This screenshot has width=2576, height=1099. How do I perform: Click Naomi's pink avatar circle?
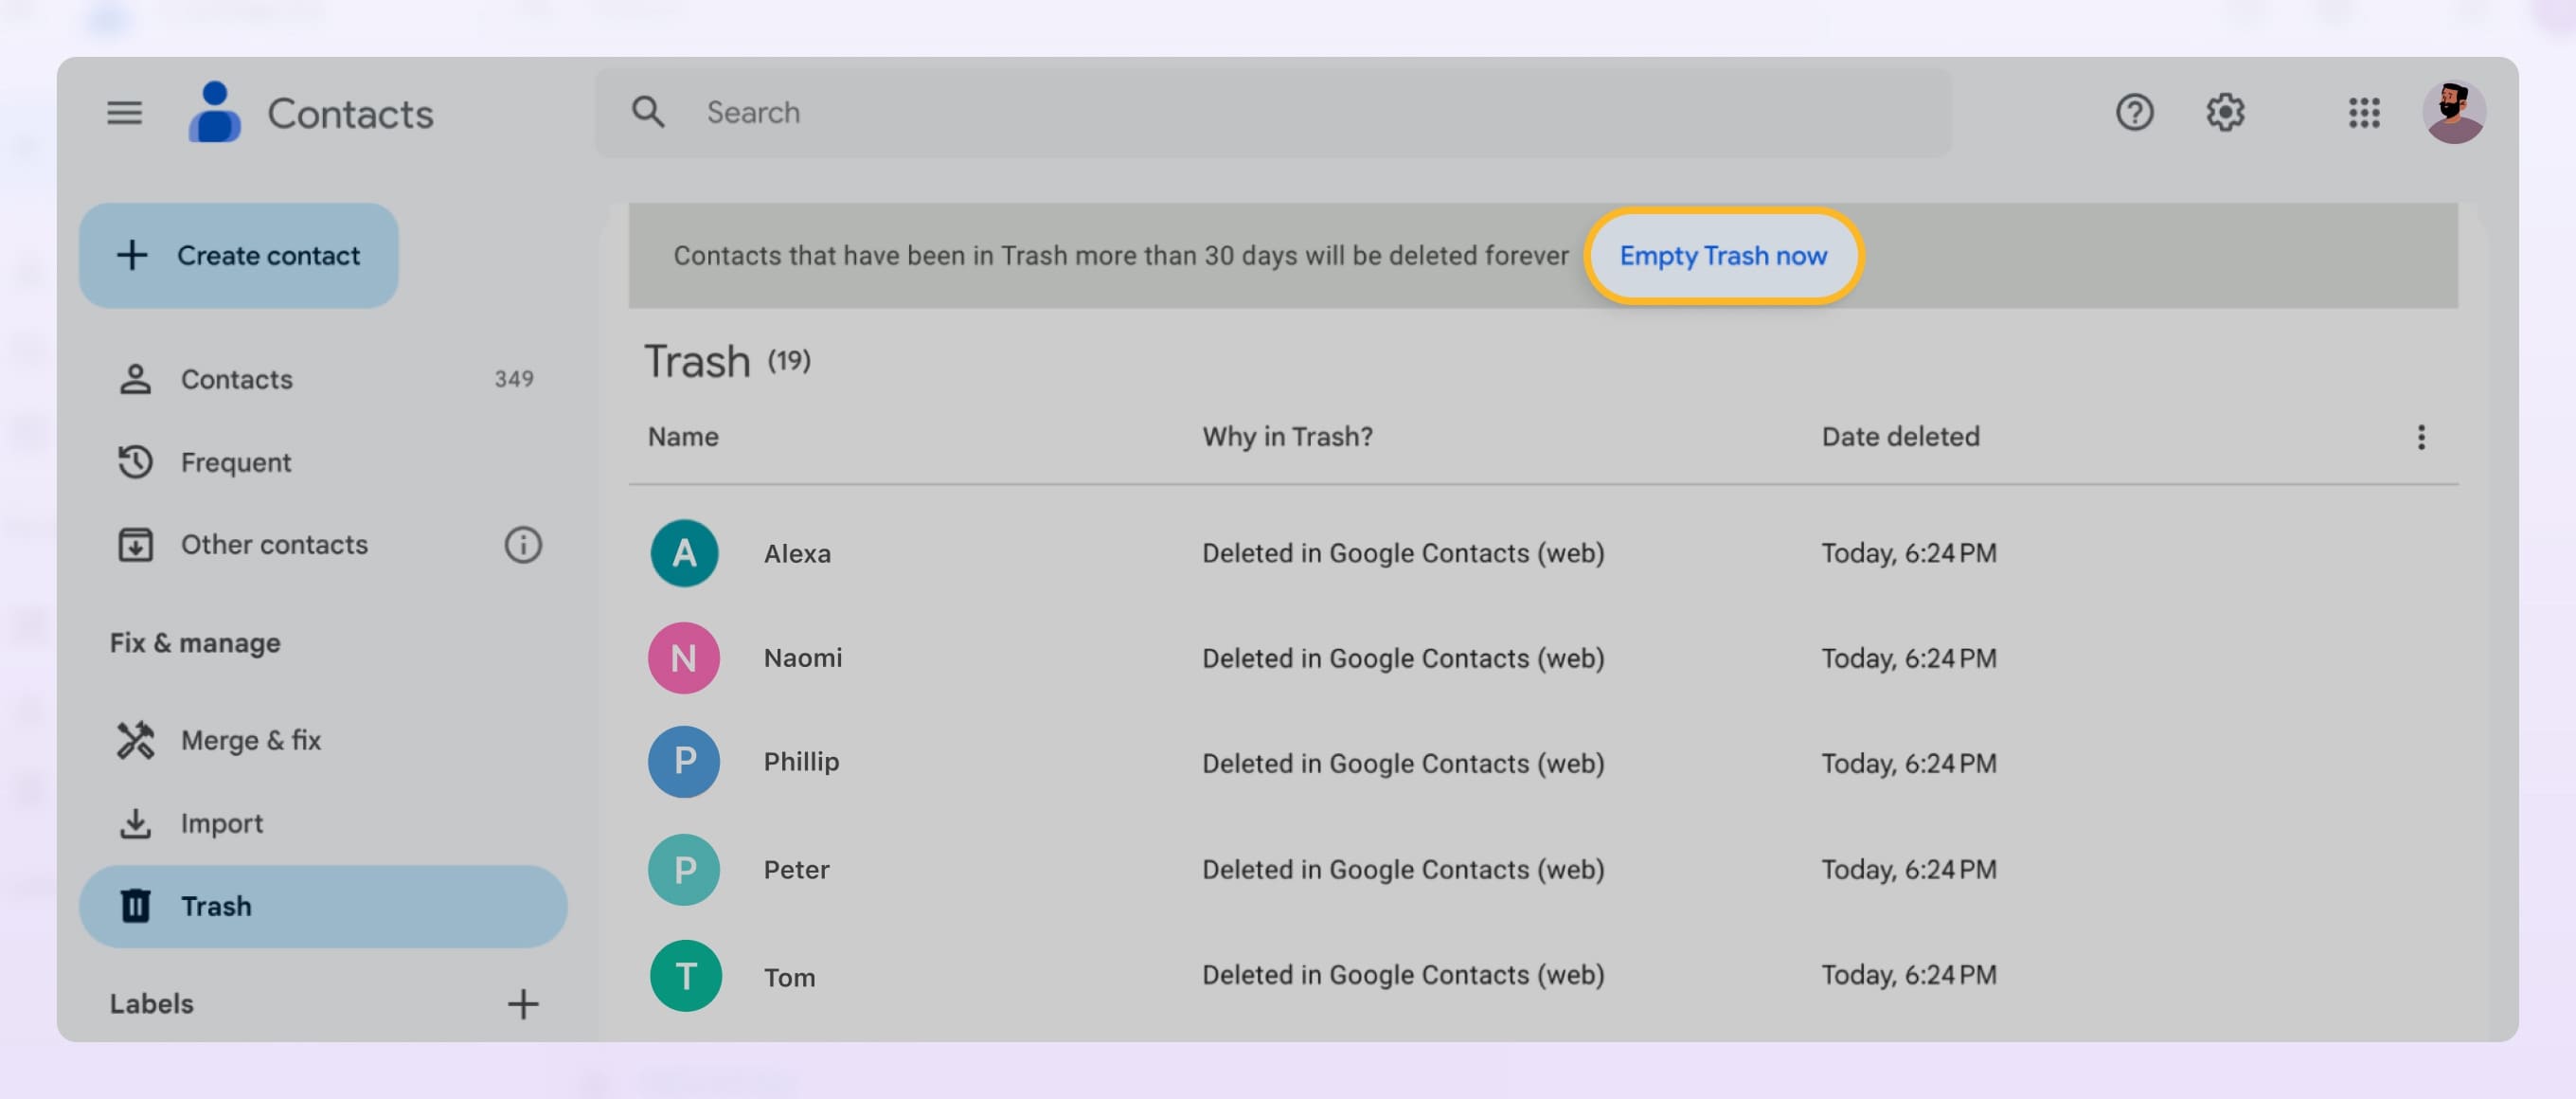tap(684, 657)
